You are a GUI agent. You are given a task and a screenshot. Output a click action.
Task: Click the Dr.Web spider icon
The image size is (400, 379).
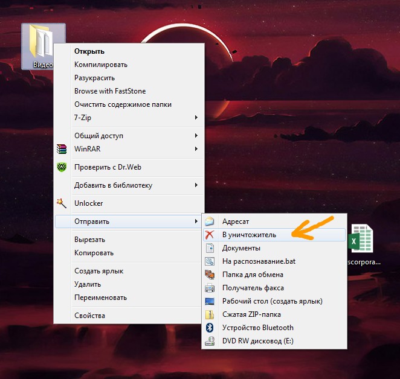point(61,167)
